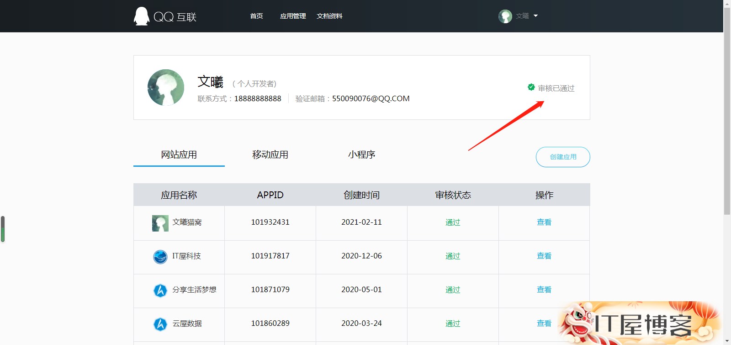Click the user avatar in the top navigation bar
This screenshot has height=345, width=731.
pyautogui.click(x=505, y=16)
